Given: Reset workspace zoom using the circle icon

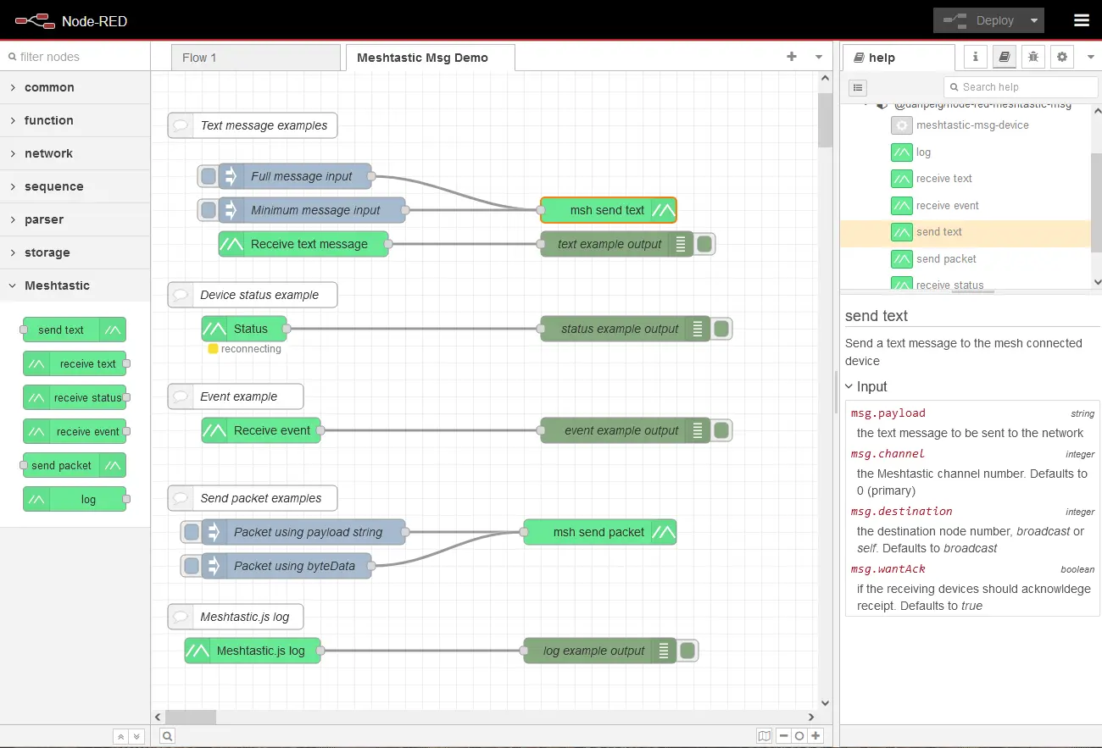Looking at the screenshot, I should coord(799,735).
